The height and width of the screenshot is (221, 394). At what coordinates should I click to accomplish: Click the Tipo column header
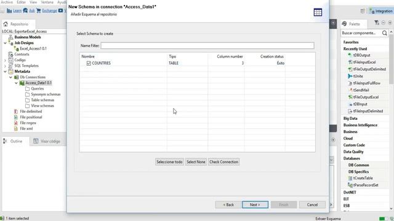click(172, 56)
